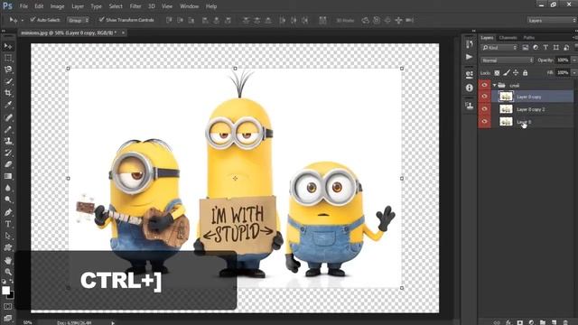Viewport: 578px width, 325px height.
Task: Toggle lock all padlock icon
Action: click(525, 73)
